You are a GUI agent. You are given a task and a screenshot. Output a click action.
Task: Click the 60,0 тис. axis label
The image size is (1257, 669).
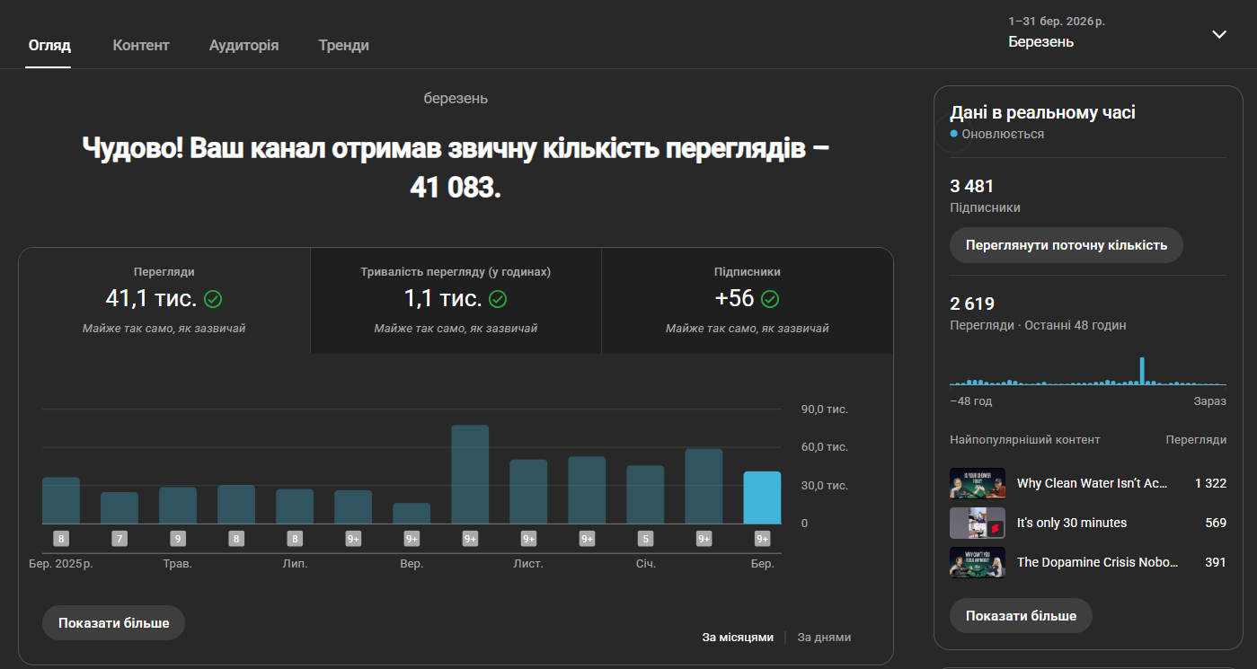[x=825, y=447]
